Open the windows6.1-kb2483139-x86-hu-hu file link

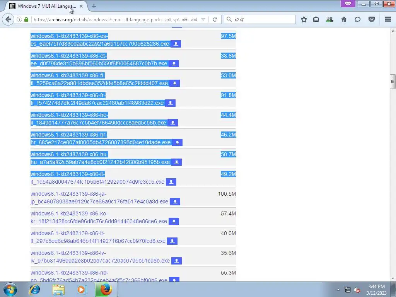click(x=100, y=158)
